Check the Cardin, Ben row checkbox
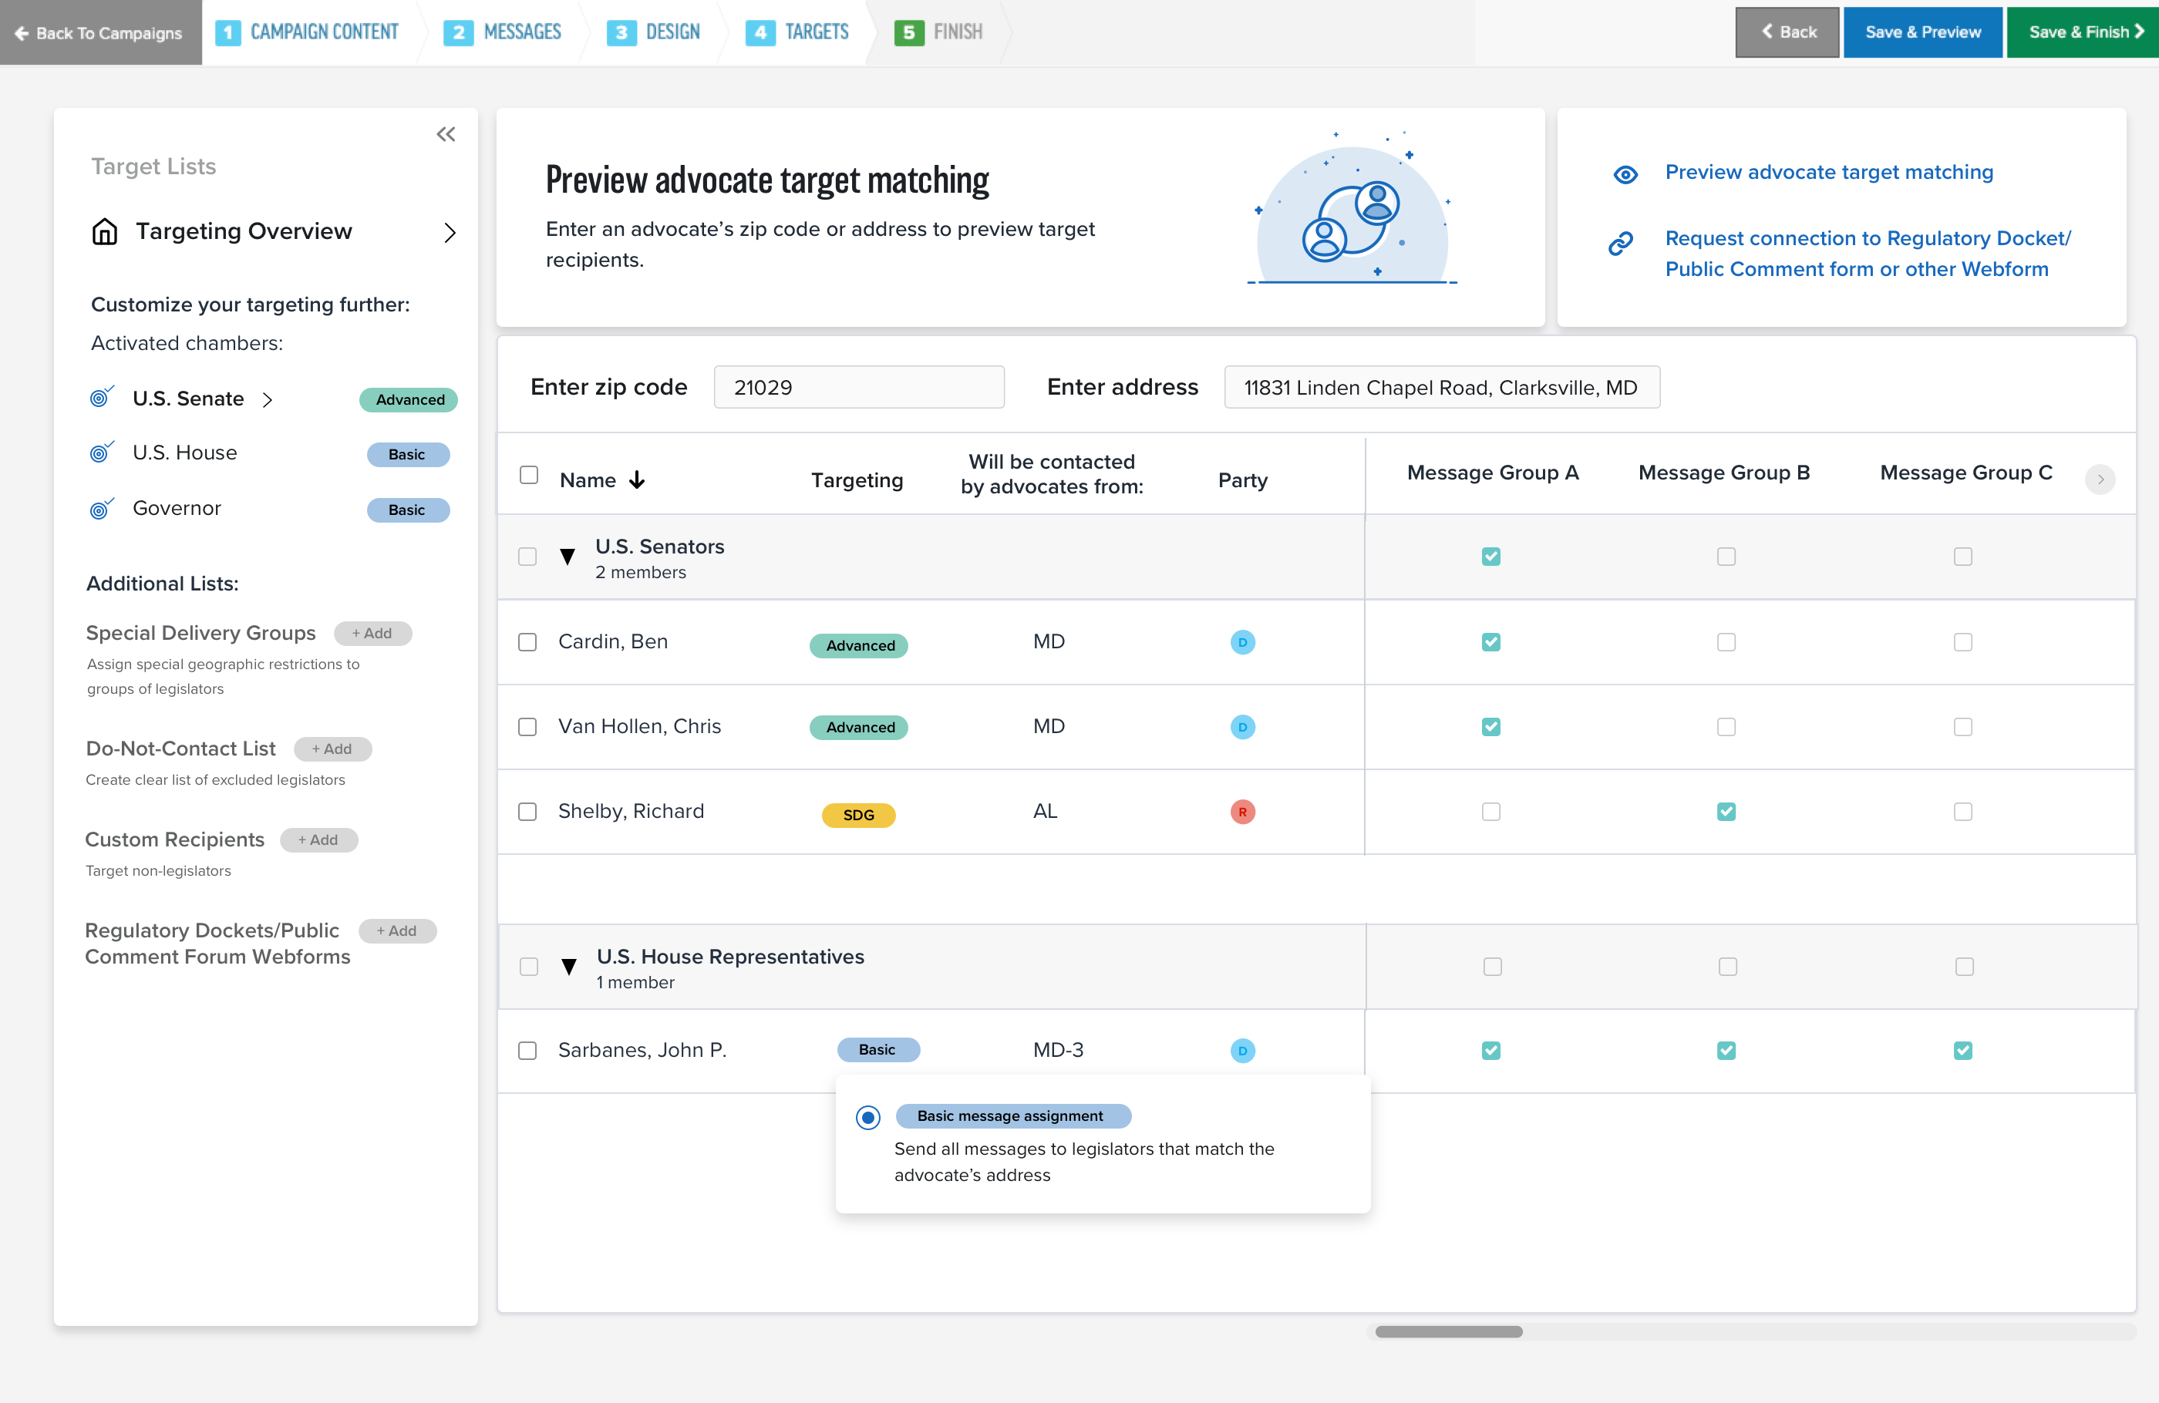2159x1403 pixels. click(x=527, y=642)
